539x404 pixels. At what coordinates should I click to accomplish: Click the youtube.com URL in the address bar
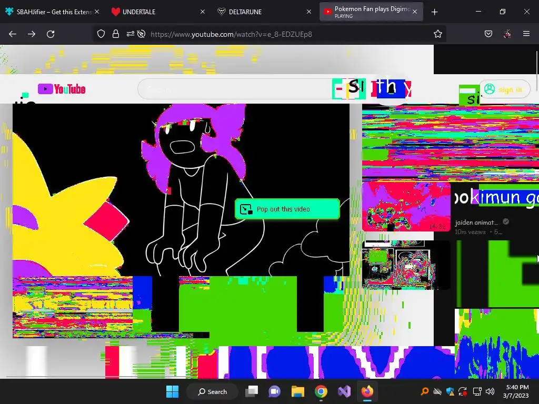pyautogui.click(x=231, y=34)
